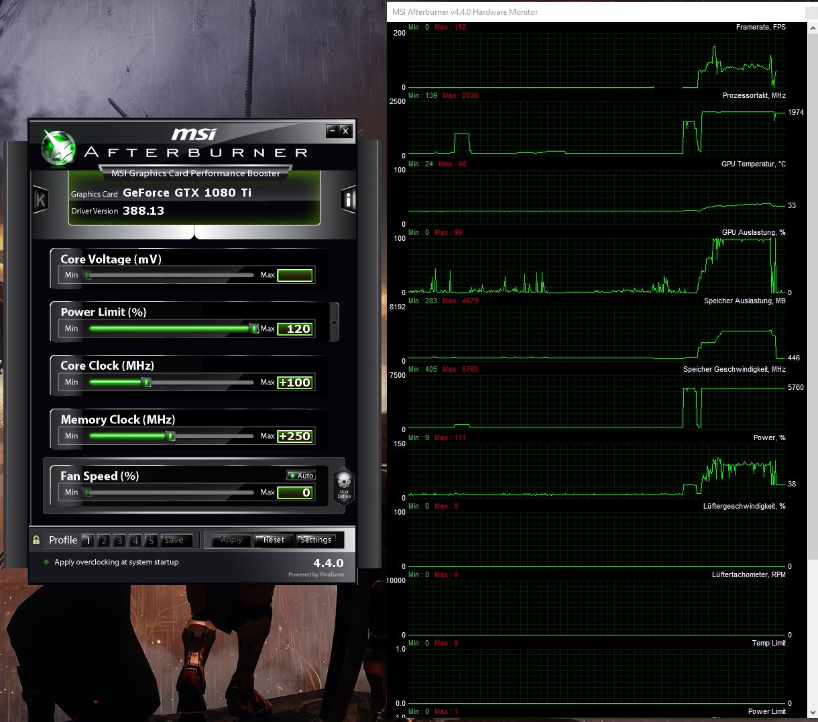Open Afterburner Settings

tap(316, 540)
